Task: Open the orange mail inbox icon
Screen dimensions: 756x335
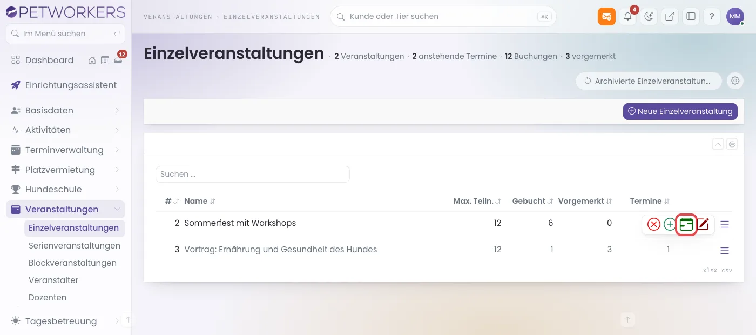Action: [606, 16]
